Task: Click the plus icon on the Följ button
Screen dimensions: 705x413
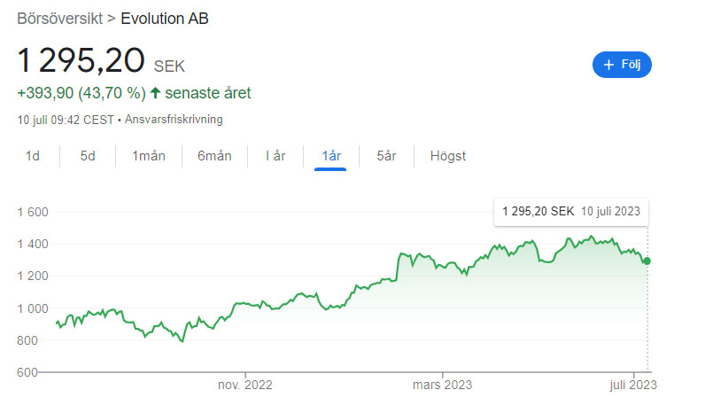Action: point(608,65)
